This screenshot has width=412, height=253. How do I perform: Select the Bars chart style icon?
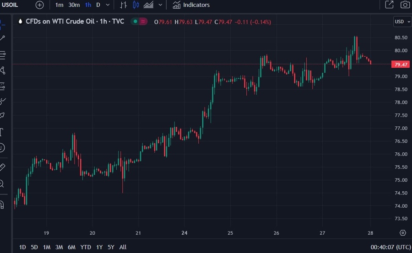pos(123,5)
